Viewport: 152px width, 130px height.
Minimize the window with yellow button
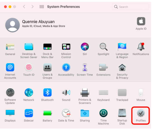[x=10, y=7]
